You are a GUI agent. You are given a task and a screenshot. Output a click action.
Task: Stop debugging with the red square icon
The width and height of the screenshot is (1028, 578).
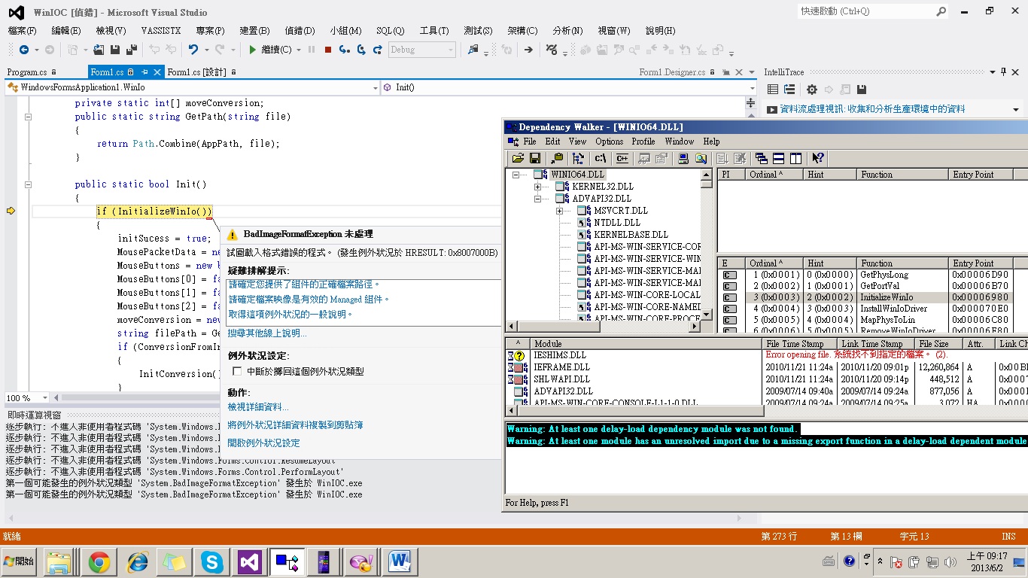[x=327, y=50]
